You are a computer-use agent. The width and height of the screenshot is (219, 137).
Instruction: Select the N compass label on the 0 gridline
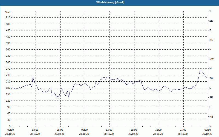(210, 126)
